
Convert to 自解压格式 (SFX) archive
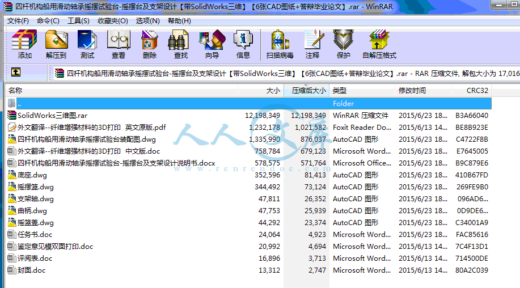(379, 40)
